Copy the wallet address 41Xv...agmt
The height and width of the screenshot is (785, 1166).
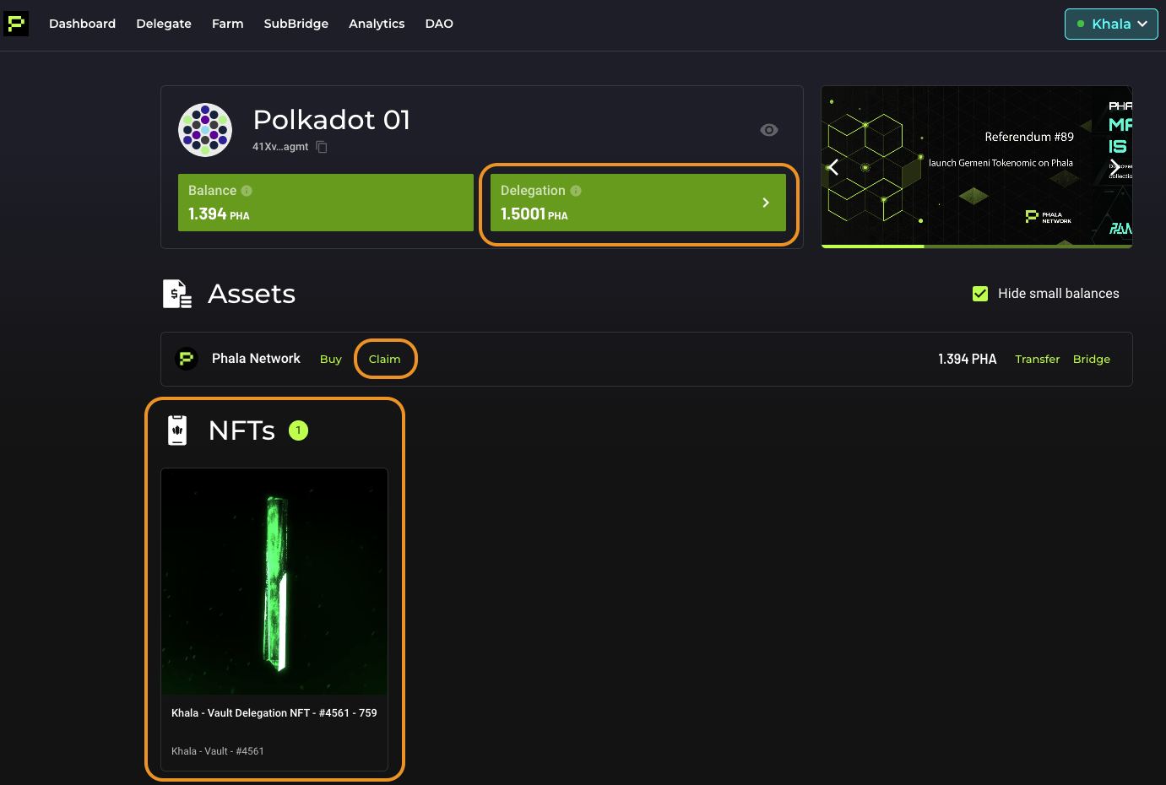pos(322,147)
